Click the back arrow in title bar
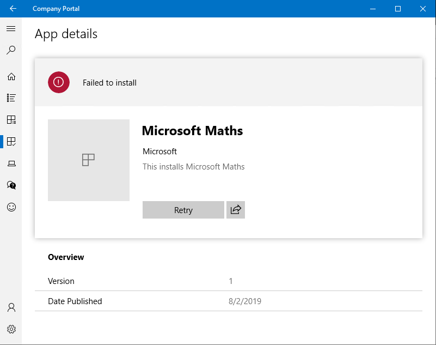 pyautogui.click(x=13, y=9)
